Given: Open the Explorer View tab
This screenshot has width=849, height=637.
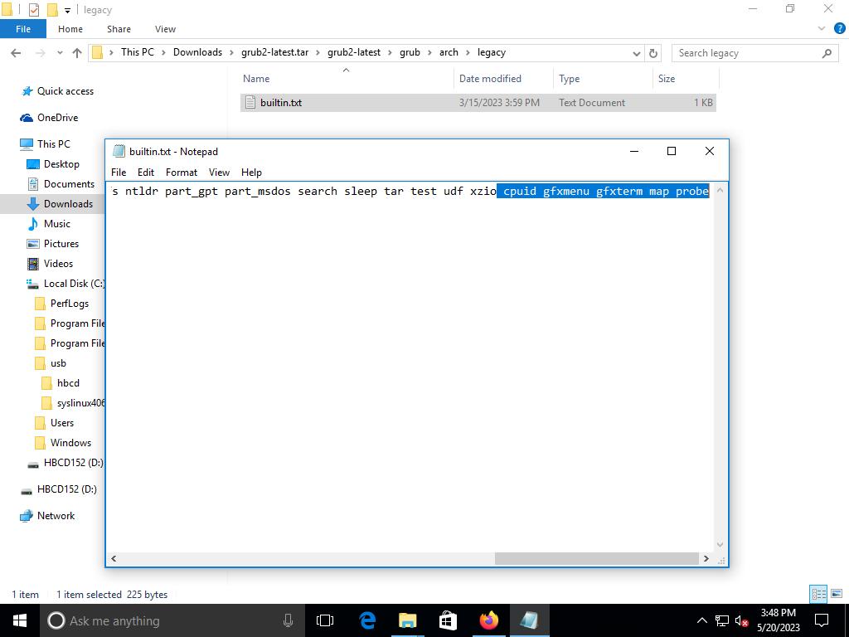Looking at the screenshot, I should click(165, 29).
